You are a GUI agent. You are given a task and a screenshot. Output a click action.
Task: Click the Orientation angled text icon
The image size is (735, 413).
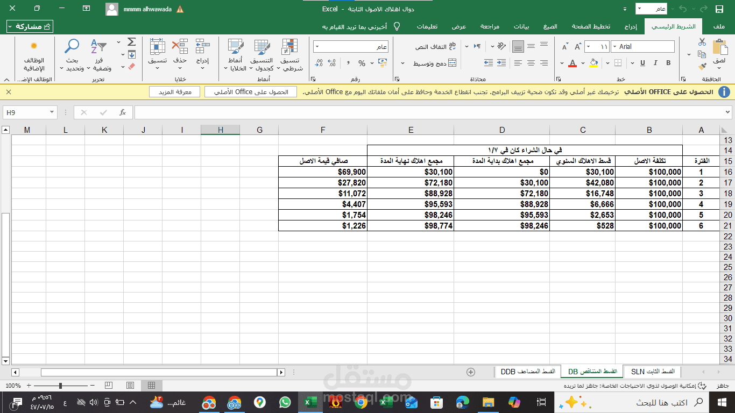(x=501, y=46)
